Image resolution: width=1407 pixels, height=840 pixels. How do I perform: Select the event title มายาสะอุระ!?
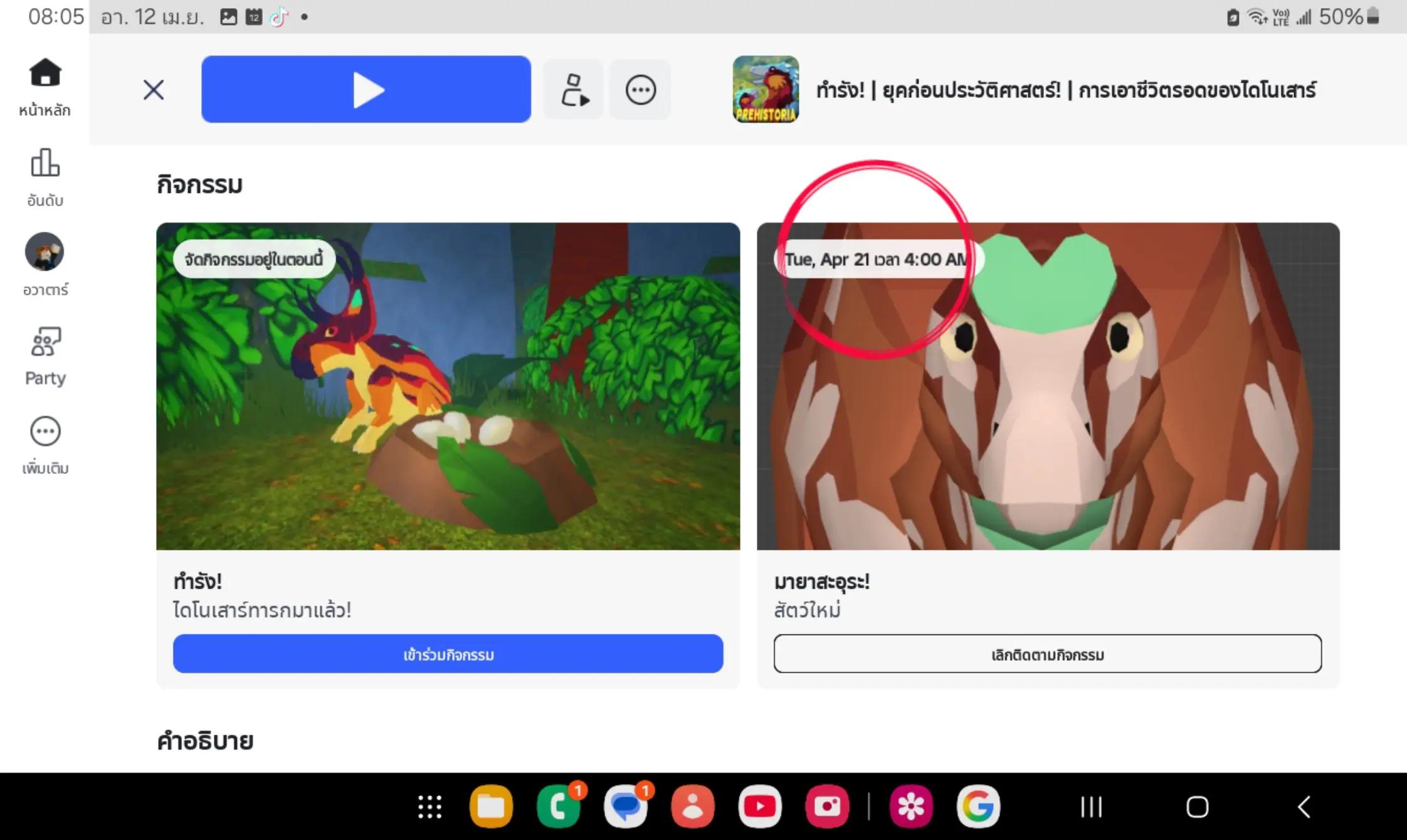822,582
